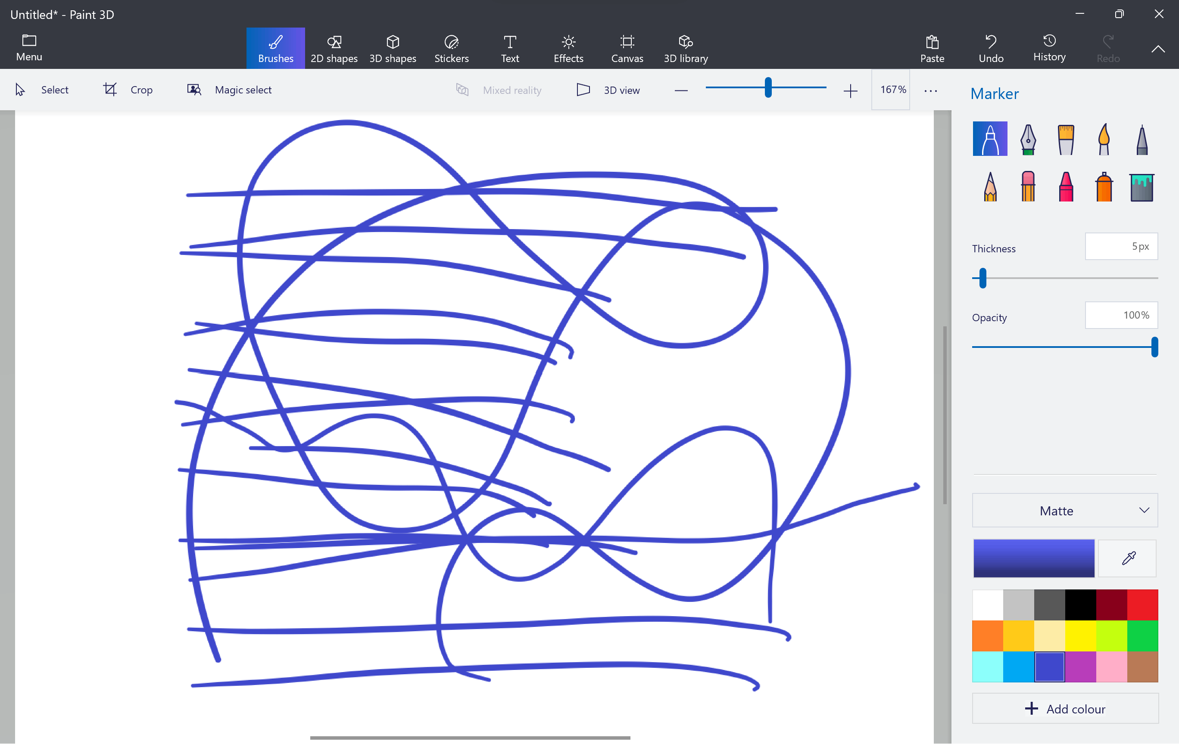The image size is (1179, 744).
Task: Choose the Oil brush tool
Action: pos(1065,139)
